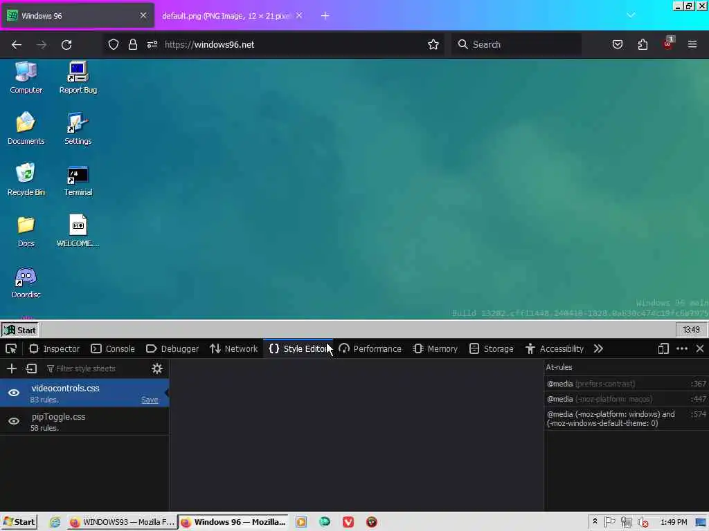Viewport: 709px width, 531px height.
Task: Launch the Terminal desktop shortcut
Action: (78, 179)
